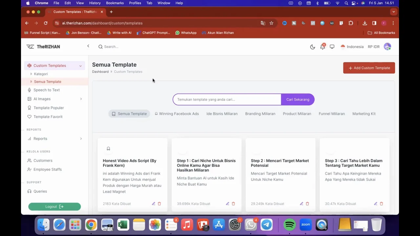Image resolution: width=420 pixels, height=236 pixels.
Task: Go back in Chrome
Action: point(27,23)
